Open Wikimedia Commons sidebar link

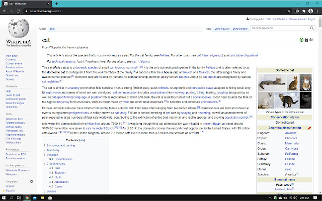pos(18,170)
